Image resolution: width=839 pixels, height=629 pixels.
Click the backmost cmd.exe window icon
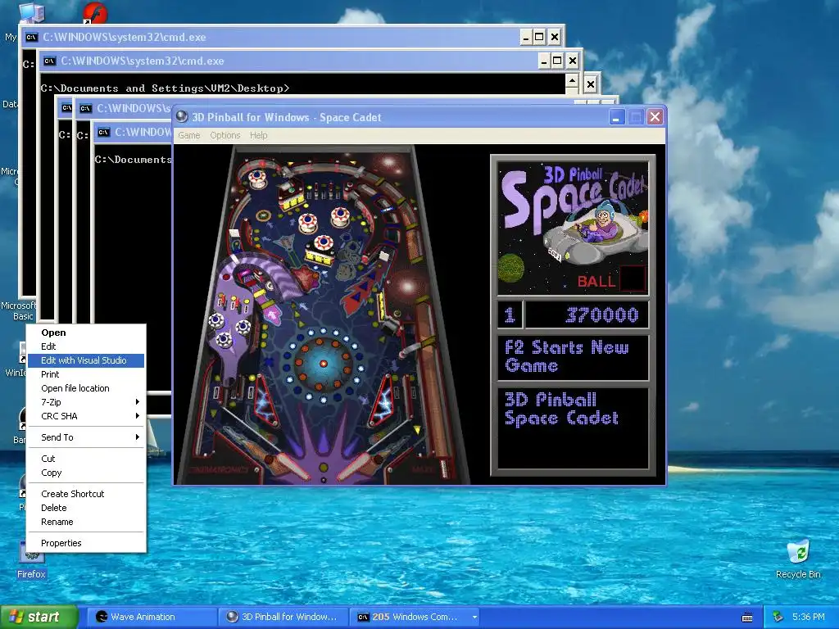click(32, 37)
